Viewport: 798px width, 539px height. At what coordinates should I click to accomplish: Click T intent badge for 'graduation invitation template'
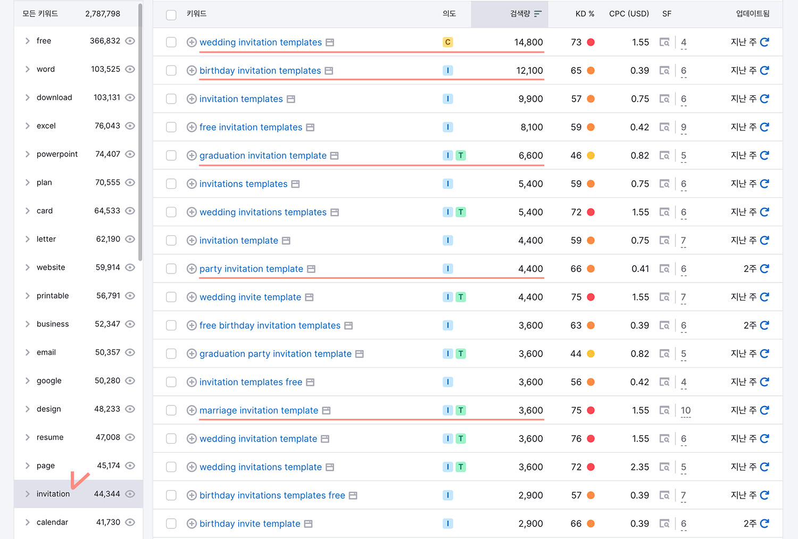click(x=461, y=155)
